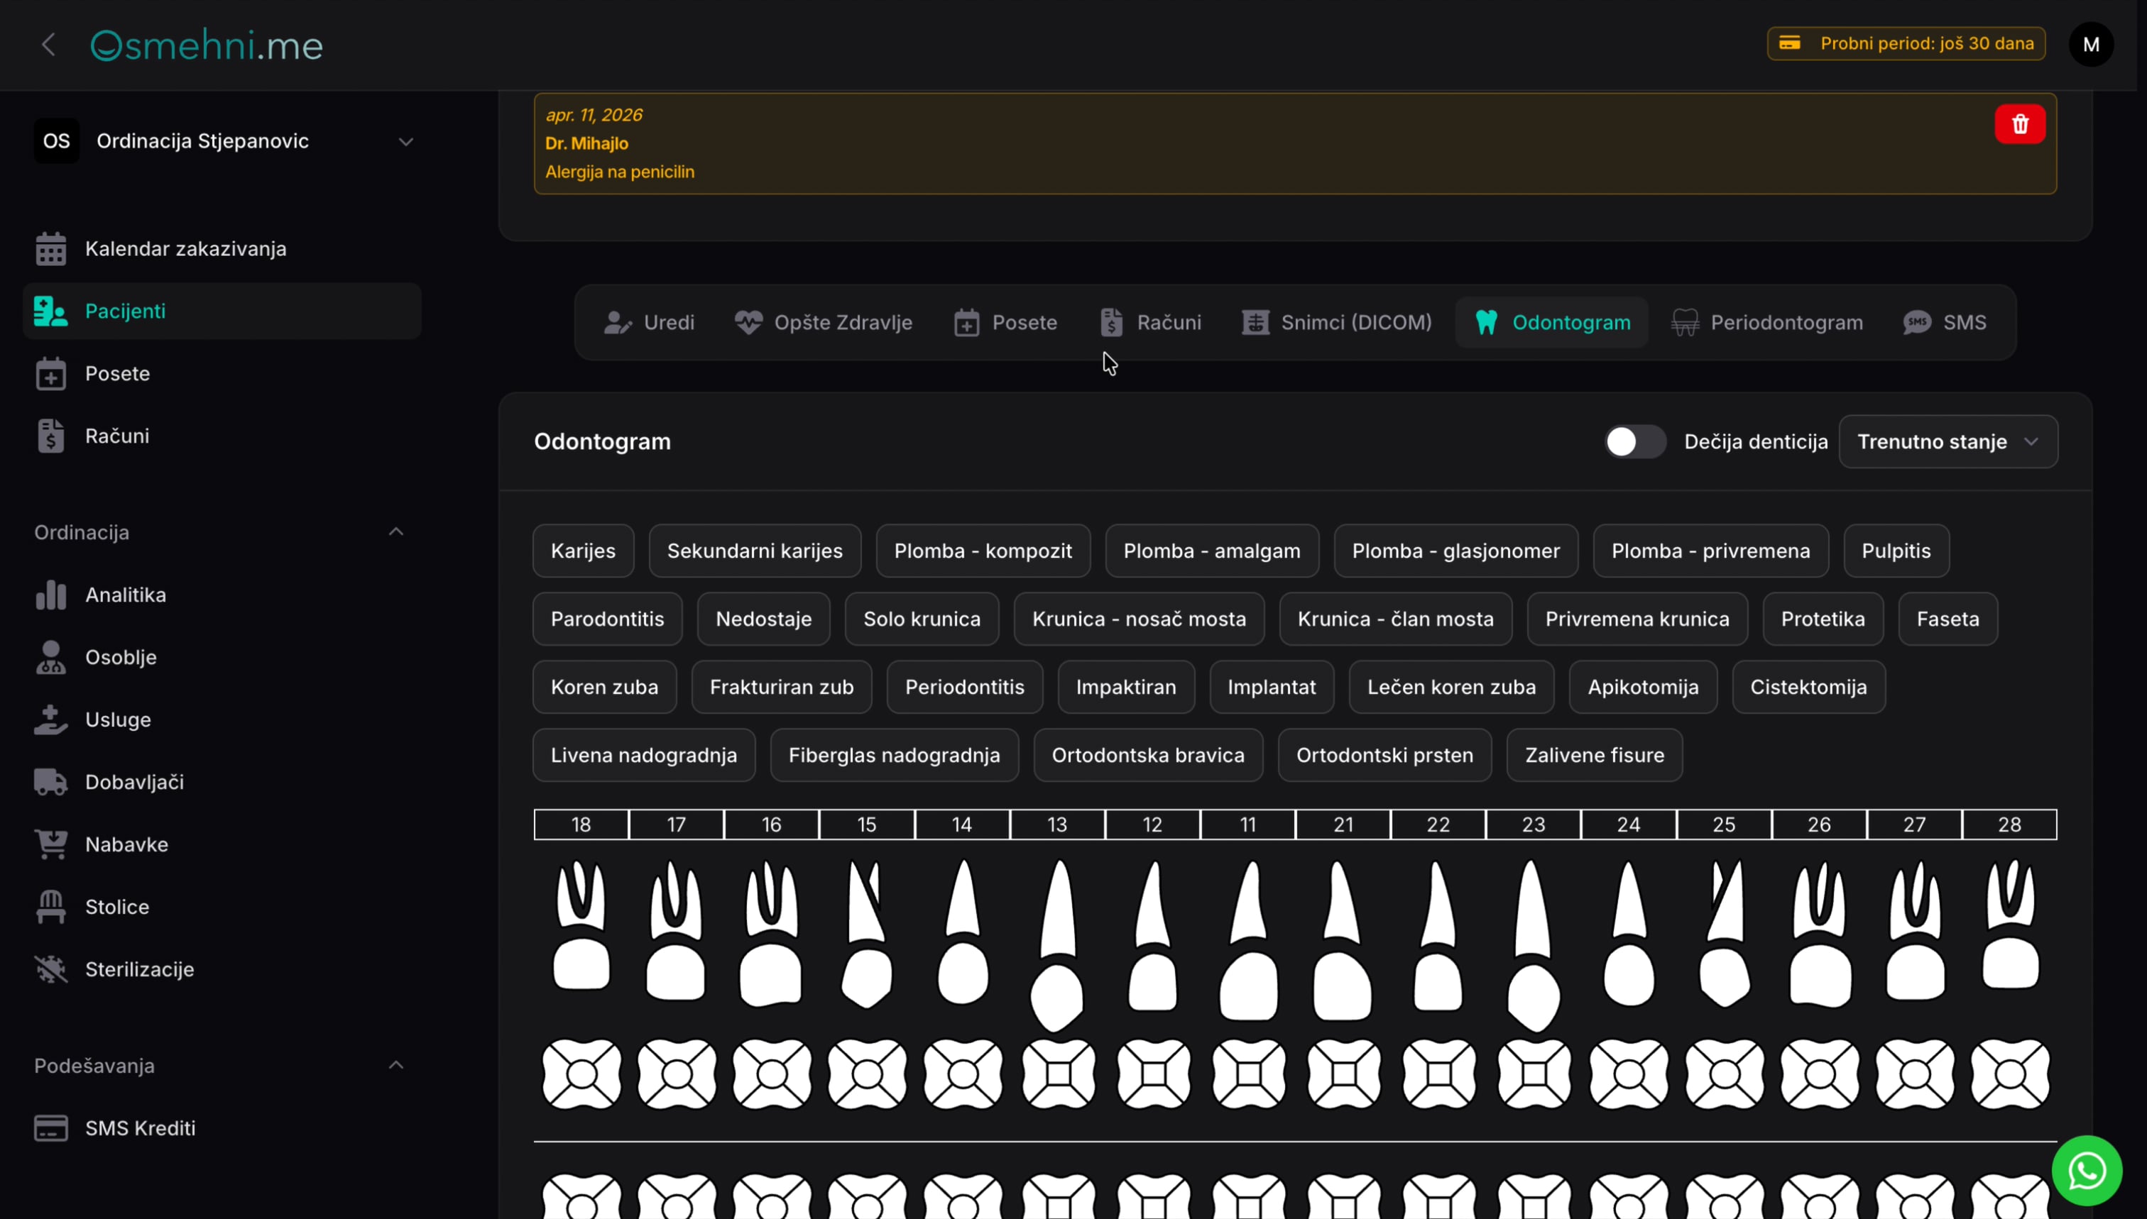Image resolution: width=2147 pixels, height=1219 pixels.
Task: Select the Parodontitis condition button
Action: click(607, 619)
